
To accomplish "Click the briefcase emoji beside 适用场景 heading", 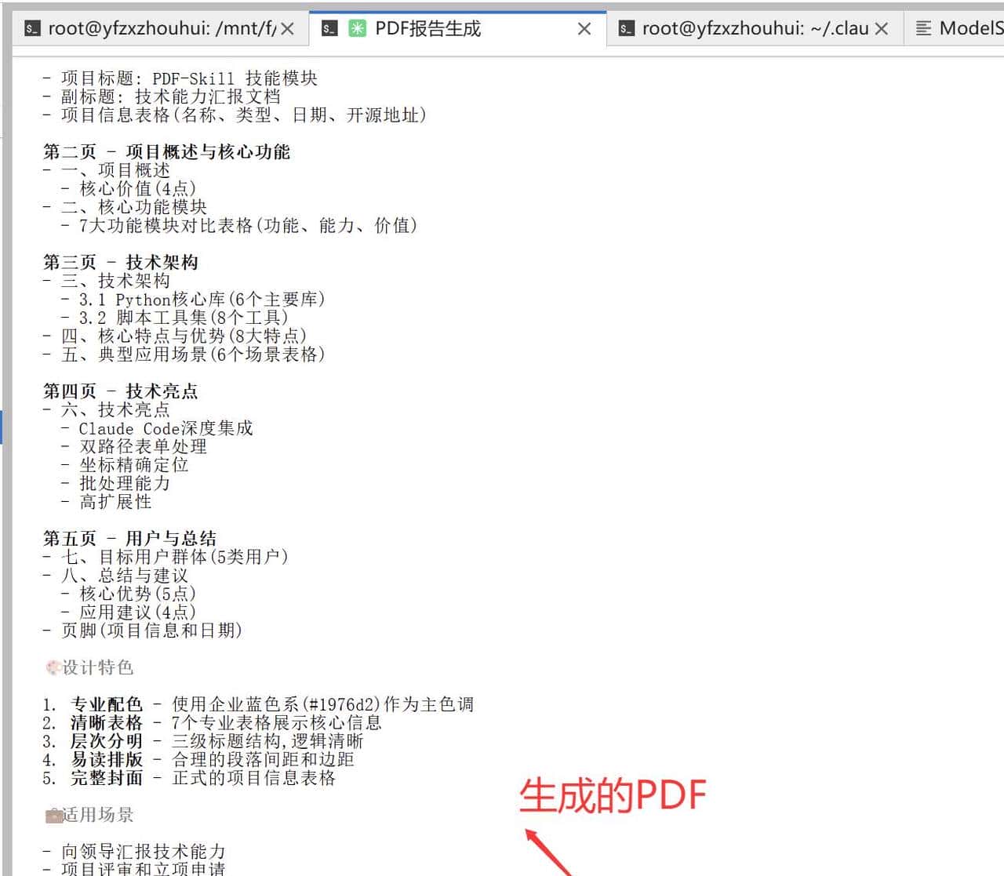I will [x=52, y=814].
